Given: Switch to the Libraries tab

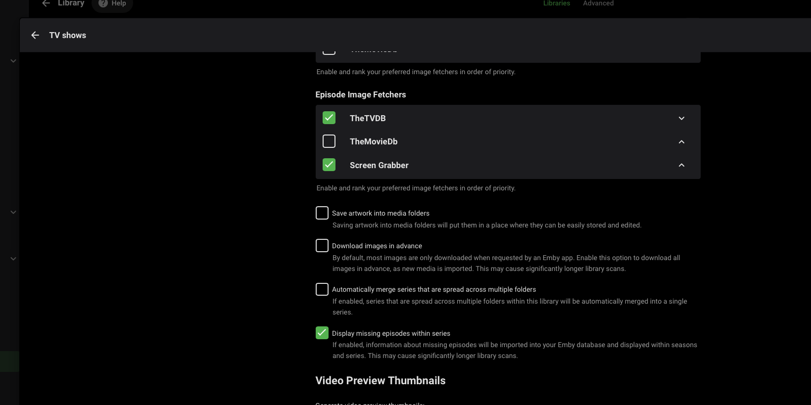Looking at the screenshot, I should [x=556, y=3].
